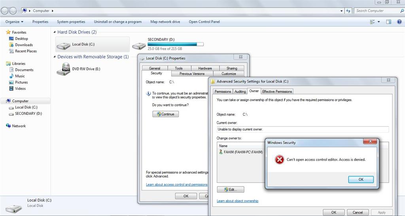Viewport: 405px width, 216px height.
Task: Open the Organize dropdown menu
Action: (14, 22)
